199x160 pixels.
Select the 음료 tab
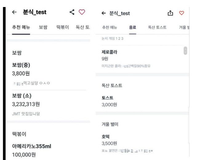coord(133,28)
